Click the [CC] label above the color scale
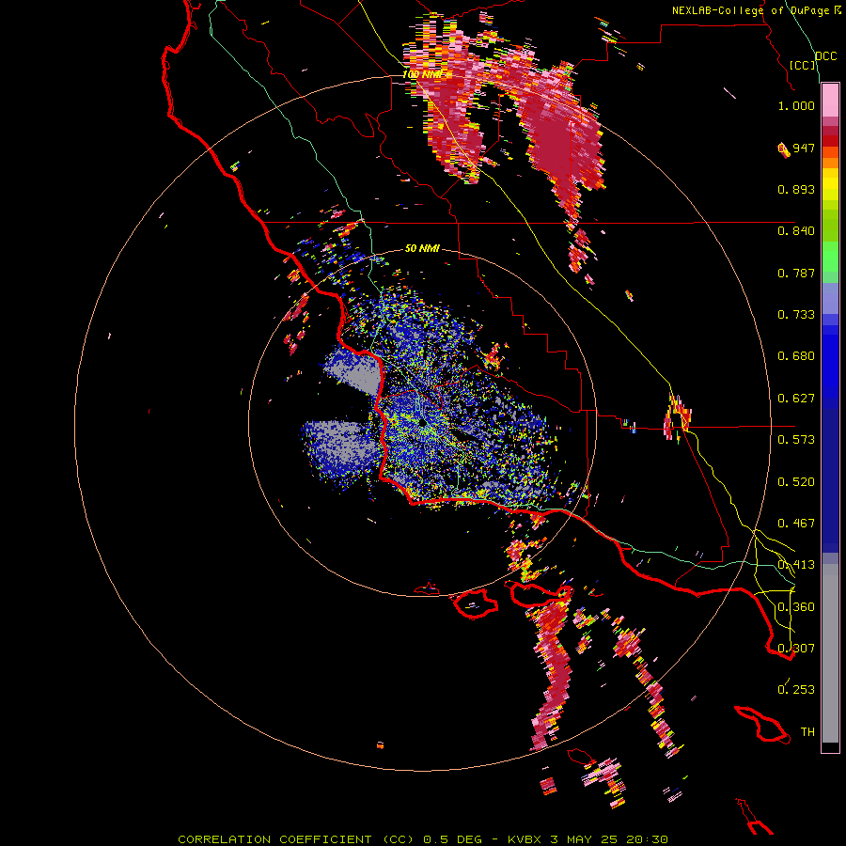Image resolution: width=846 pixels, height=846 pixels. [x=803, y=65]
